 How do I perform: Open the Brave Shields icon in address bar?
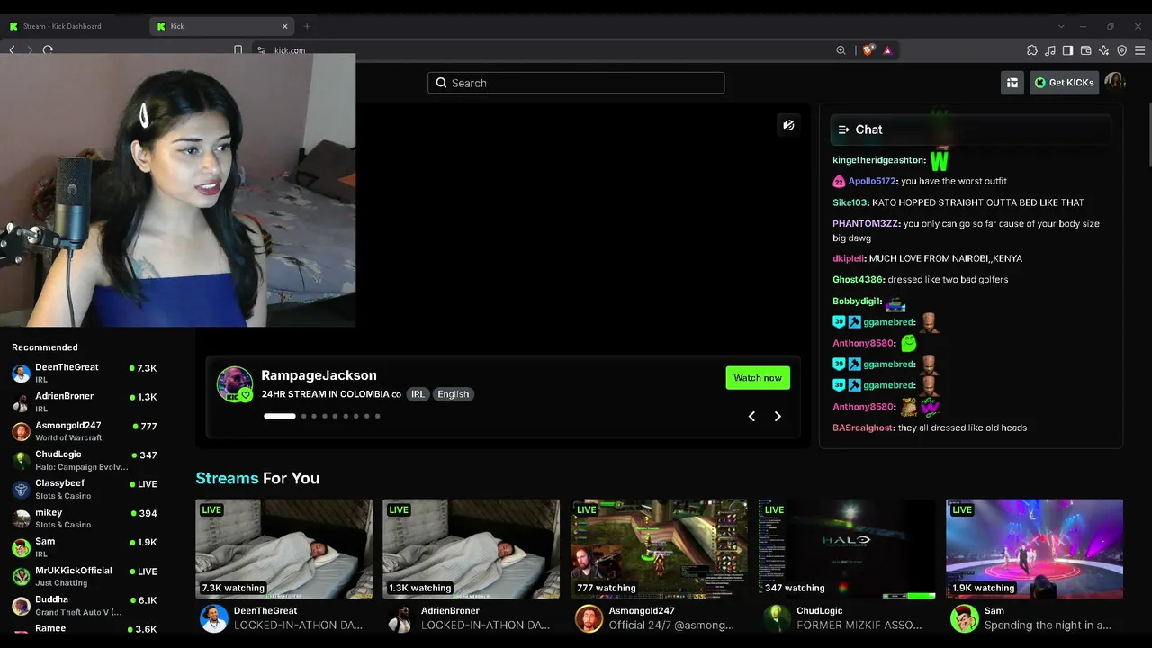pyautogui.click(x=868, y=50)
